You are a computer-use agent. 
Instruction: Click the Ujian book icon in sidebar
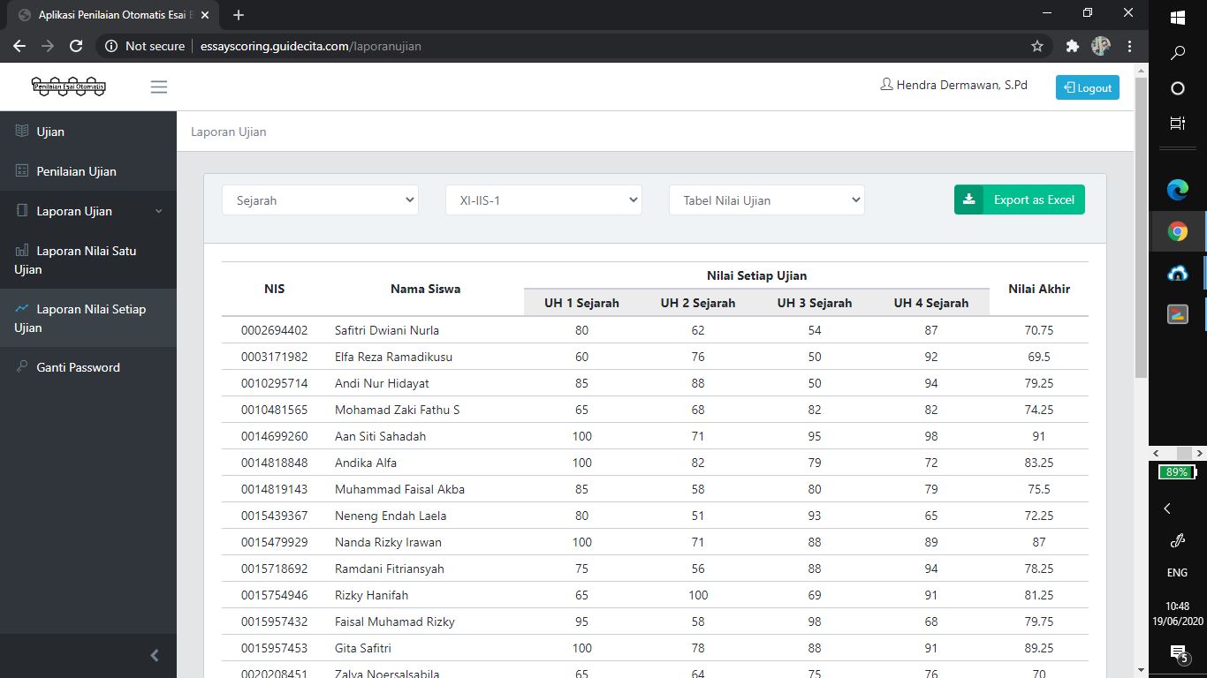point(22,132)
